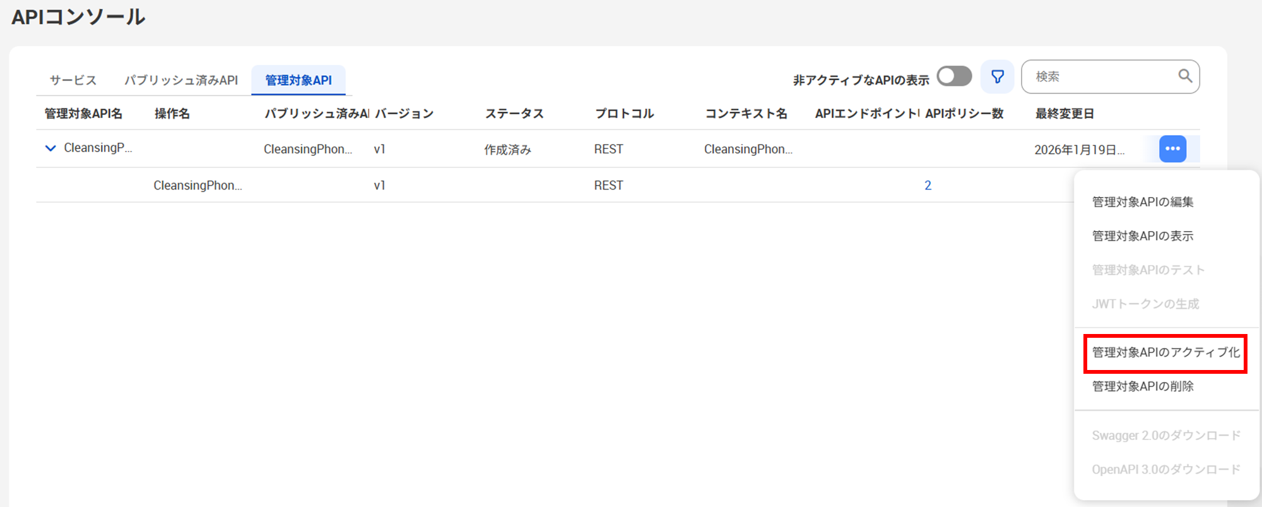The image size is (1262, 507).
Task: Click the ステータス column header
Action: click(x=514, y=114)
